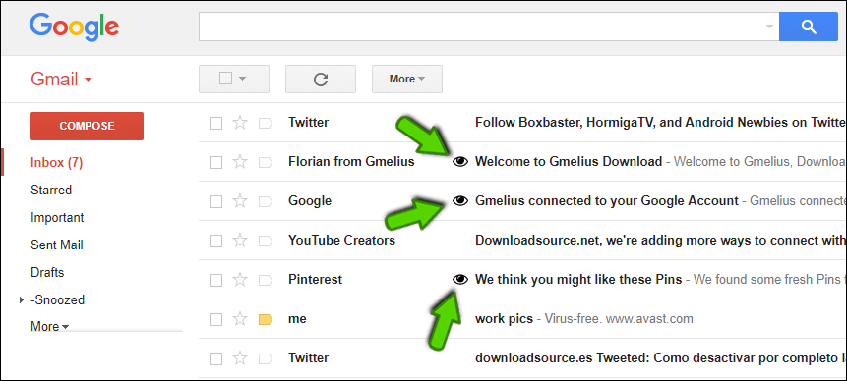Click importance marker on YouTube Creators email

266,241
